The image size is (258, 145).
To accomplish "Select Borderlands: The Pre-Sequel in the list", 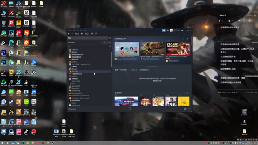I will pos(80,98).
